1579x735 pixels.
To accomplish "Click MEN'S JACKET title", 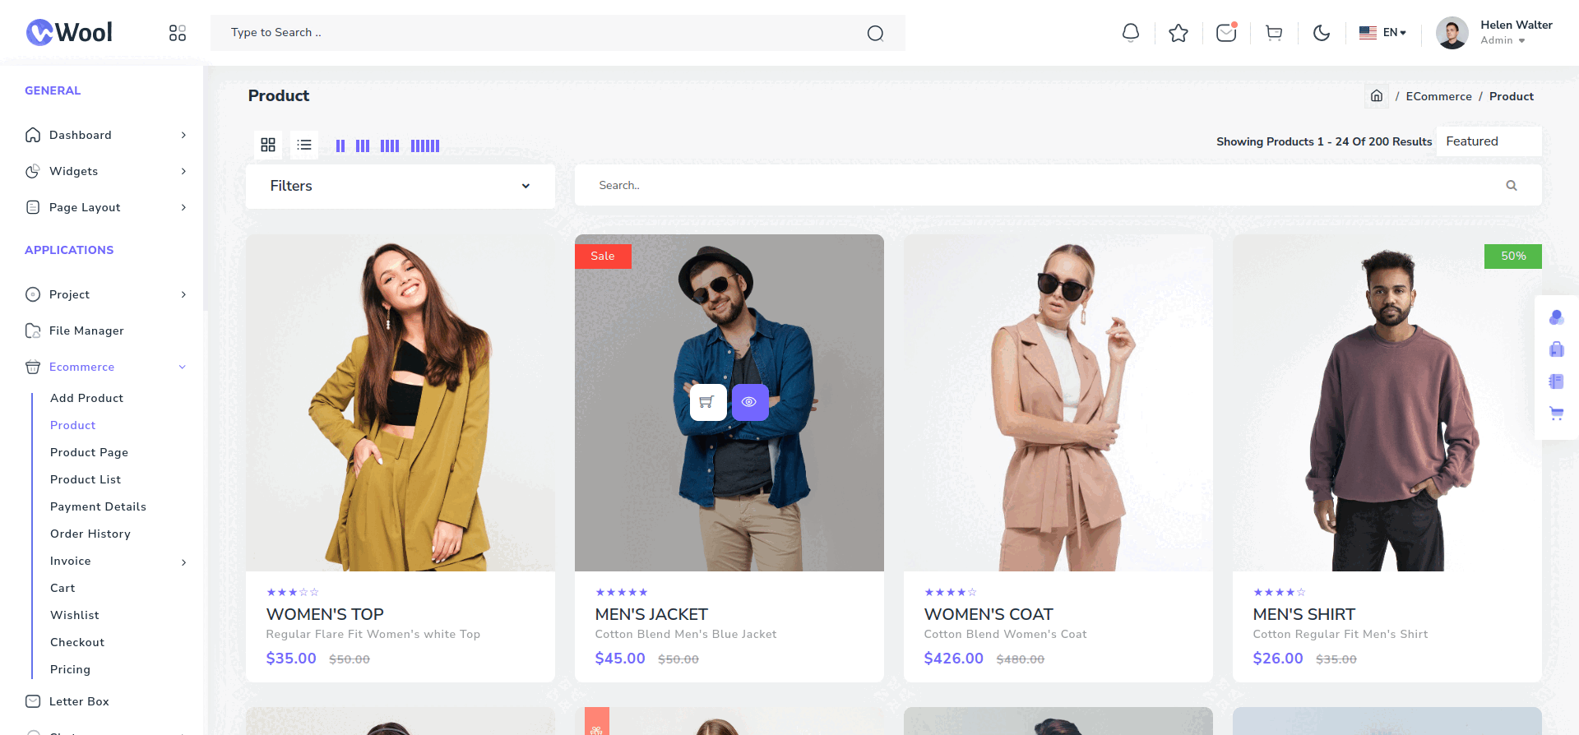I will pyautogui.click(x=651, y=614).
